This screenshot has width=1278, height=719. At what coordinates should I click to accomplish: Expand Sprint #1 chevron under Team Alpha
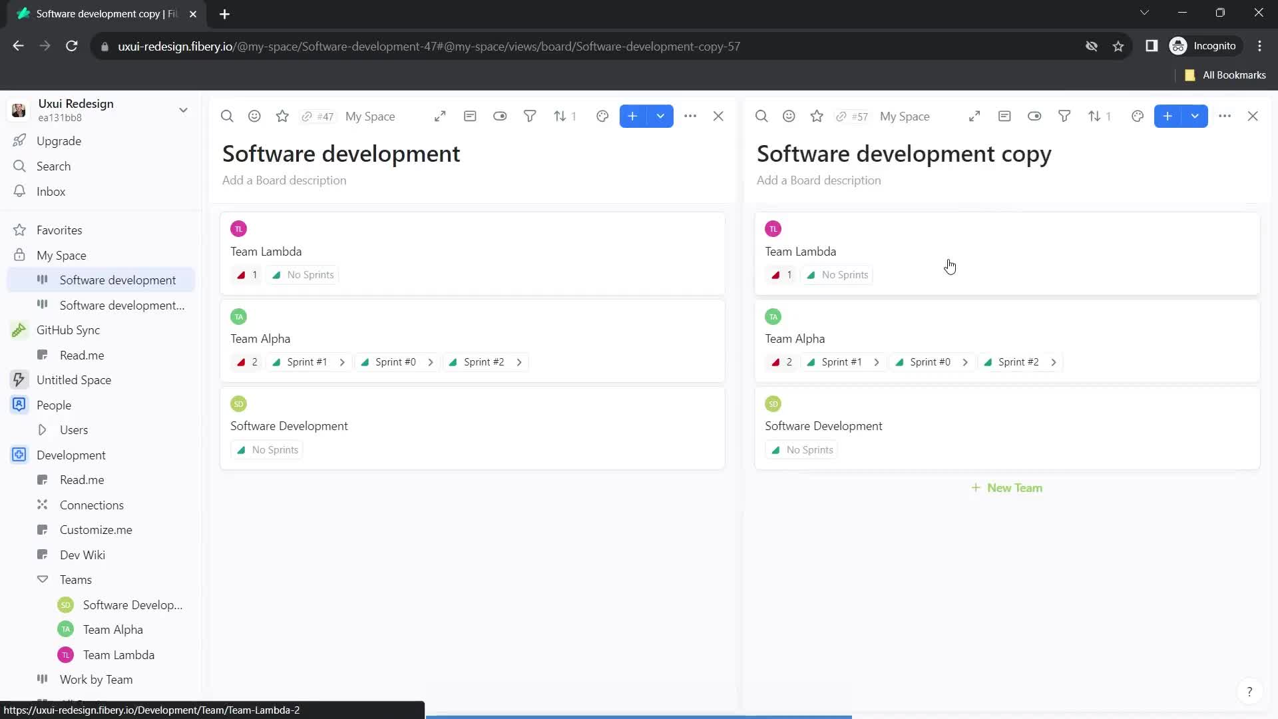tap(341, 361)
